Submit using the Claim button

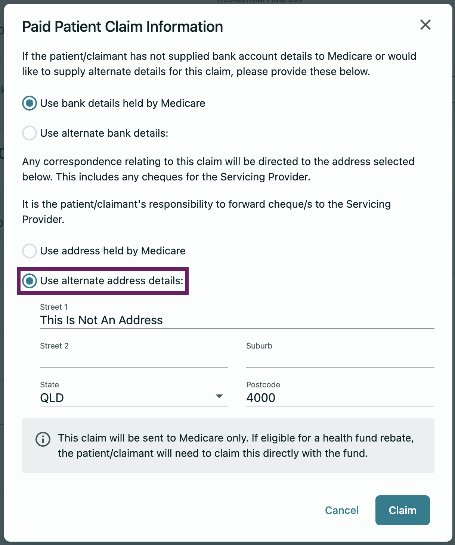(402, 510)
